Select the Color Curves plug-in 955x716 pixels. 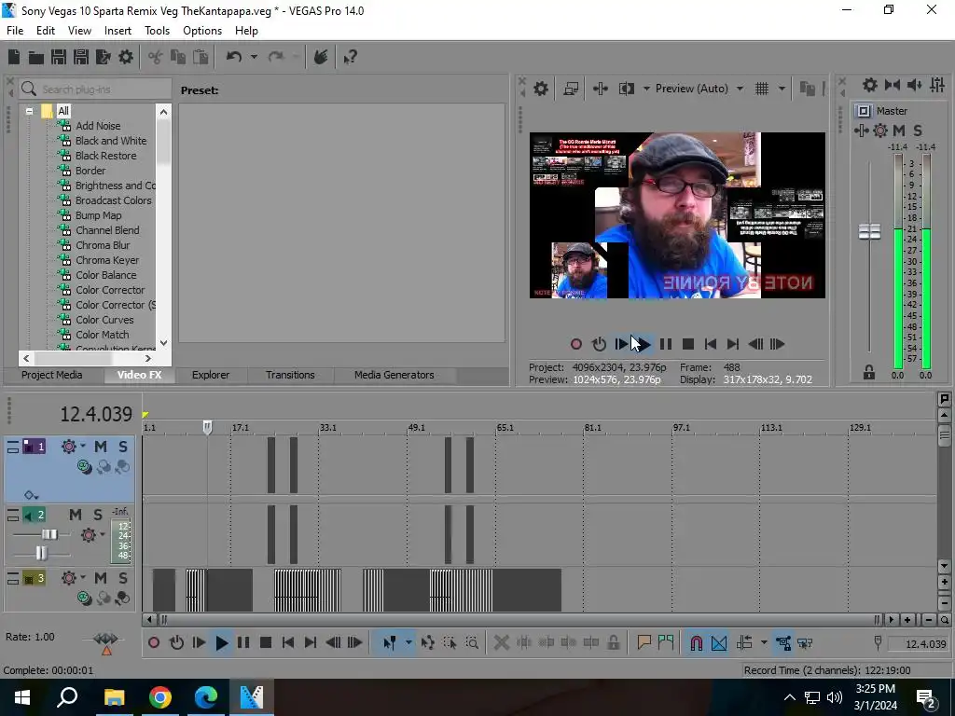pos(104,320)
